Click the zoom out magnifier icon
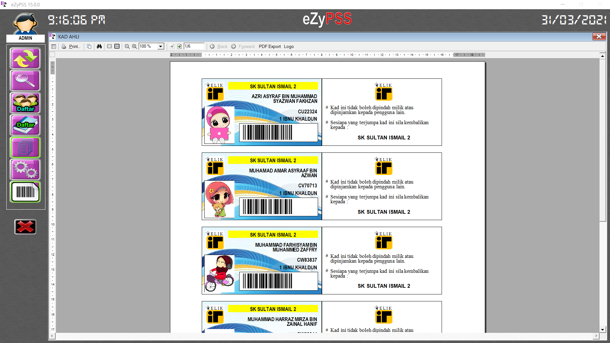Image resolution: width=610 pixels, height=343 pixels. [x=127, y=46]
